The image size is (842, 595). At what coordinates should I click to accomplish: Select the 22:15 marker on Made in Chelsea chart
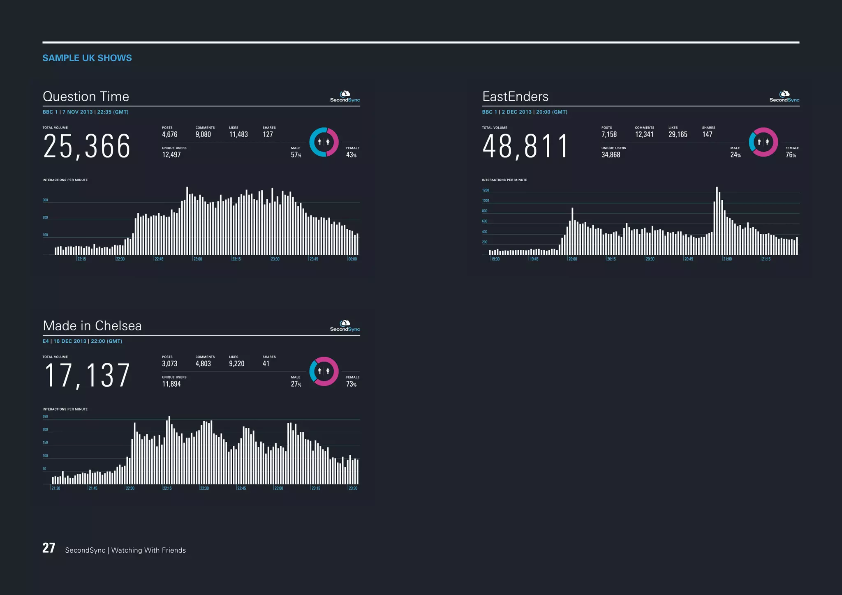(167, 488)
